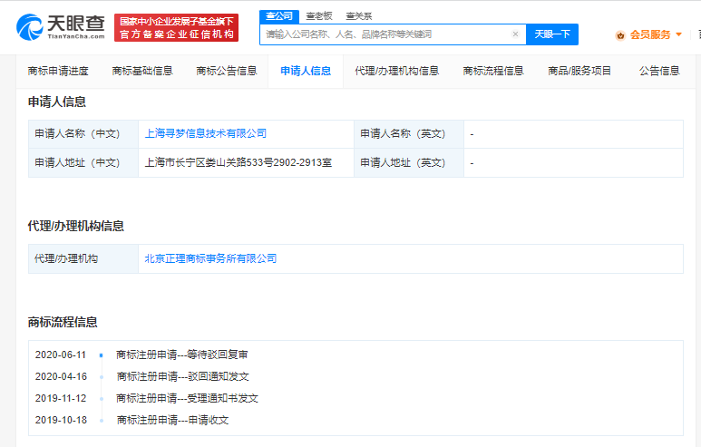Click the 天眼一下 search button
701x447 pixels.
click(x=552, y=34)
